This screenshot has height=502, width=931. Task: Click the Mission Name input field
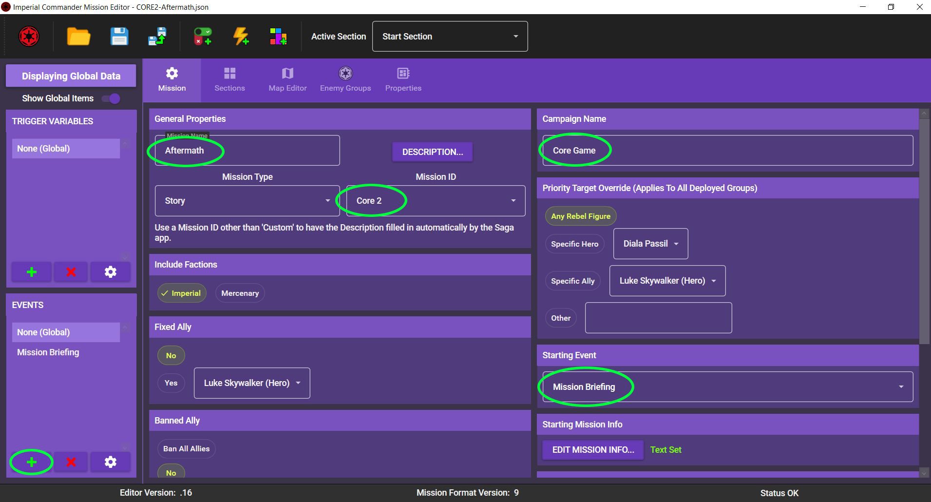click(x=247, y=151)
